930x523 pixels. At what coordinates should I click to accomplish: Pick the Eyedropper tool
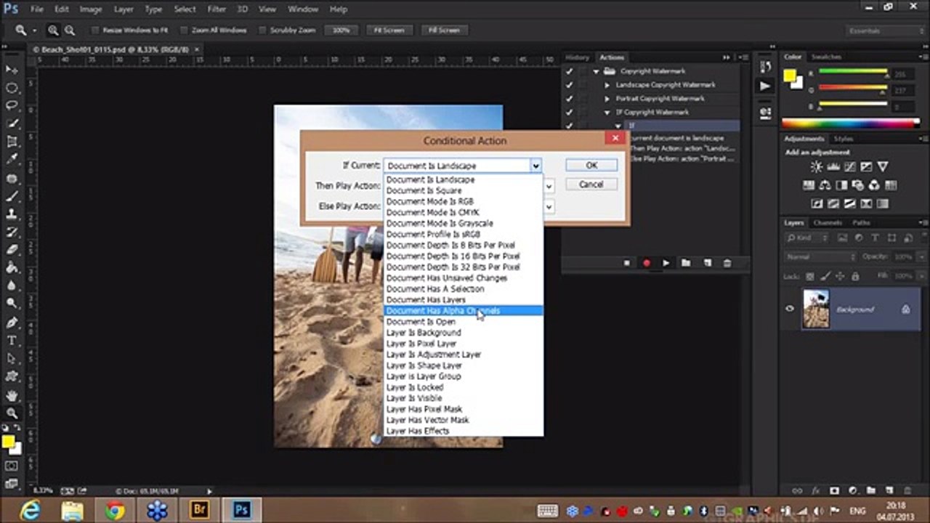pyautogui.click(x=12, y=160)
